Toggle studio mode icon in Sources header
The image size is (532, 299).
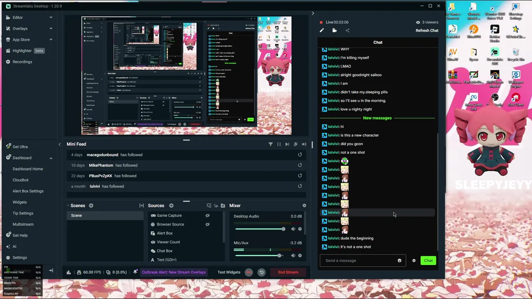[209, 206]
